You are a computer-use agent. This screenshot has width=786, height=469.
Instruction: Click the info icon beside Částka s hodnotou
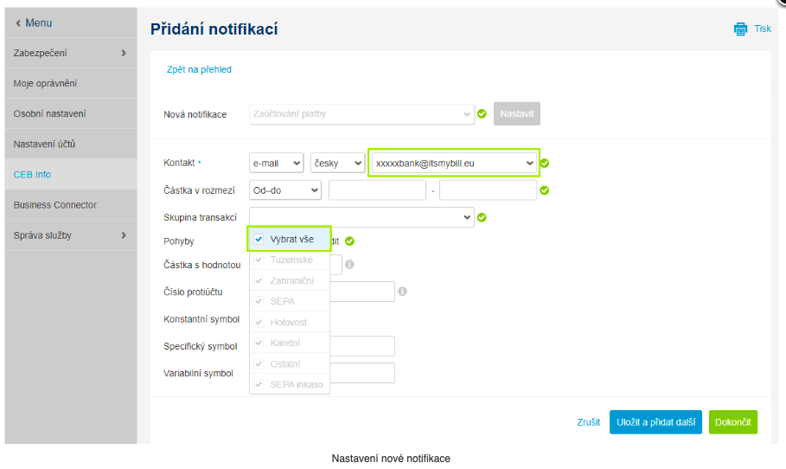click(x=349, y=265)
